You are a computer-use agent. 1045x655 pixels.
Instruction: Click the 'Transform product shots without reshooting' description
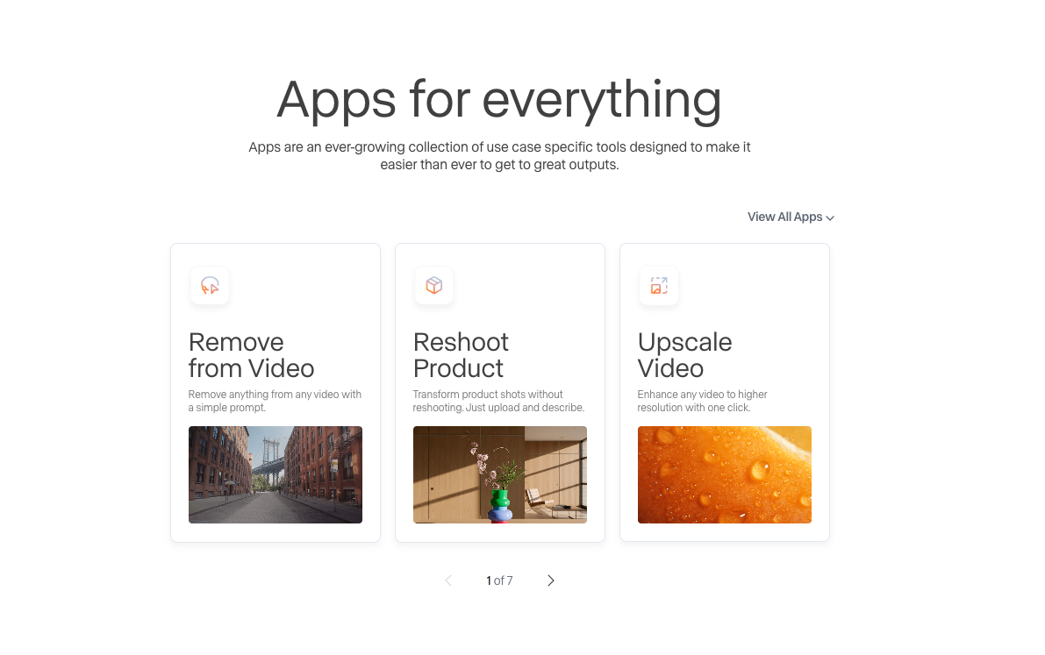coord(498,401)
